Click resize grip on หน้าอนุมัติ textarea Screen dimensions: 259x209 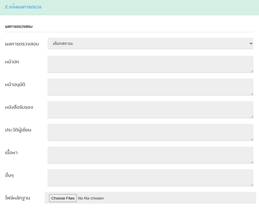click(x=251, y=94)
